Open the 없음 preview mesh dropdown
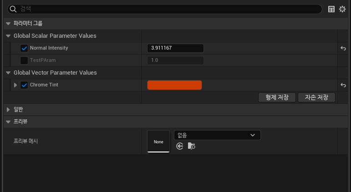Screen dimensions: 351x192 click(217, 135)
